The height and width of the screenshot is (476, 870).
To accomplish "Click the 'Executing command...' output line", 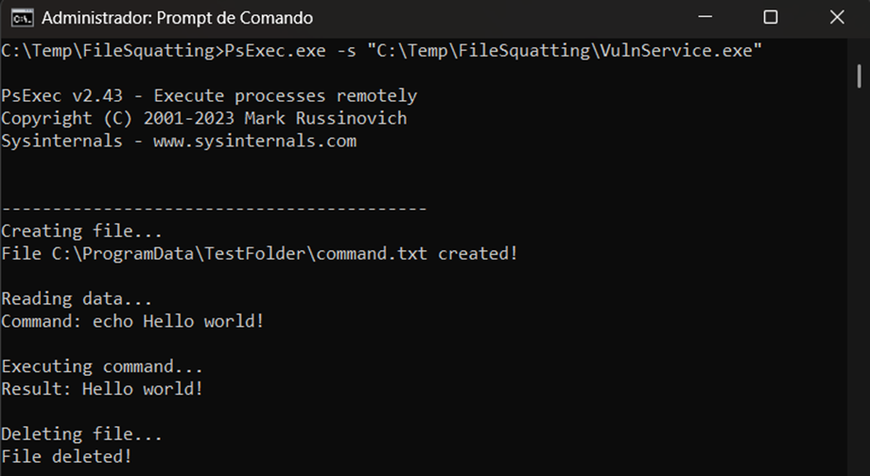I will coord(102,366).
